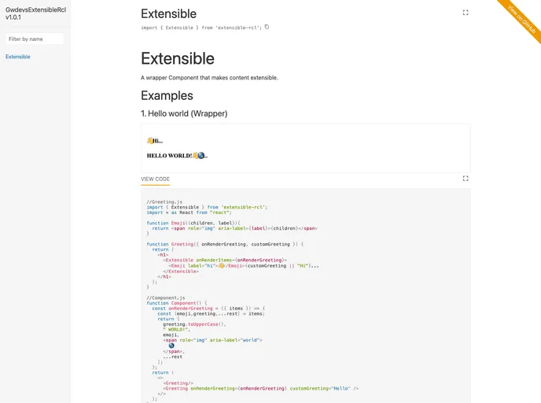Click the globe emoji after HELLO WORLD!

(x=202, y=156)
